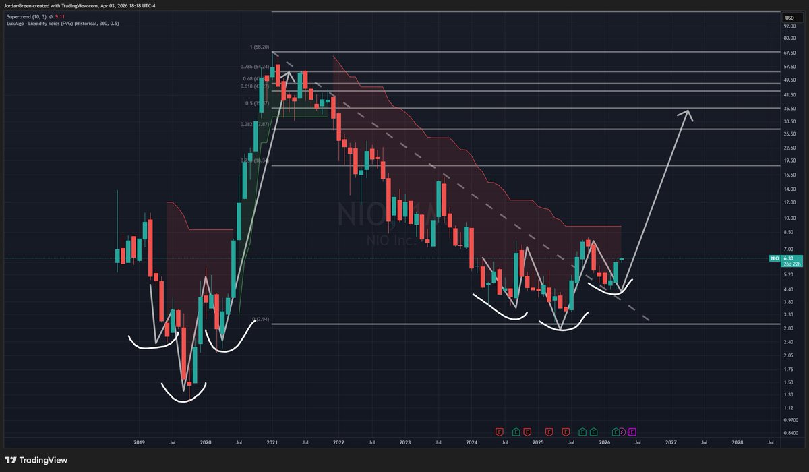This screenshot has width=809, height=472.
Task: Open the purple upcoming earnings marker
Action: [x=632, y=432]
